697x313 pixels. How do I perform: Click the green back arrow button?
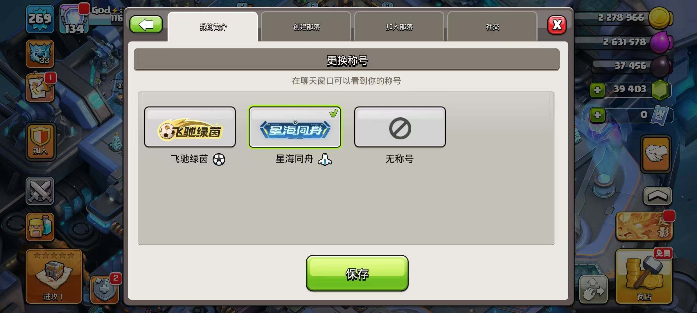[146, 25]
